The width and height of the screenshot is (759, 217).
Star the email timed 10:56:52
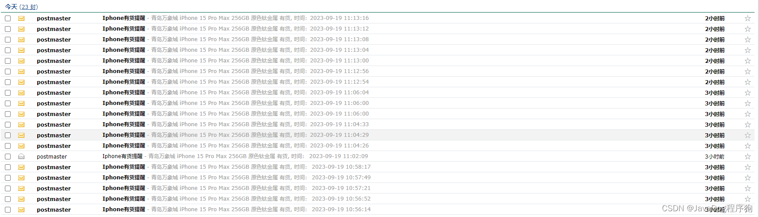pyautogui.click(x=747, y=199)
